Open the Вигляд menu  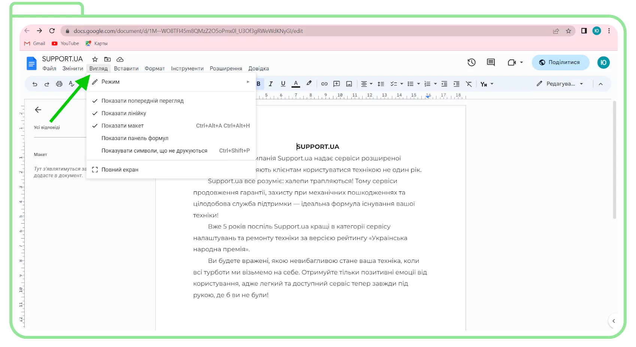(99, 68)
